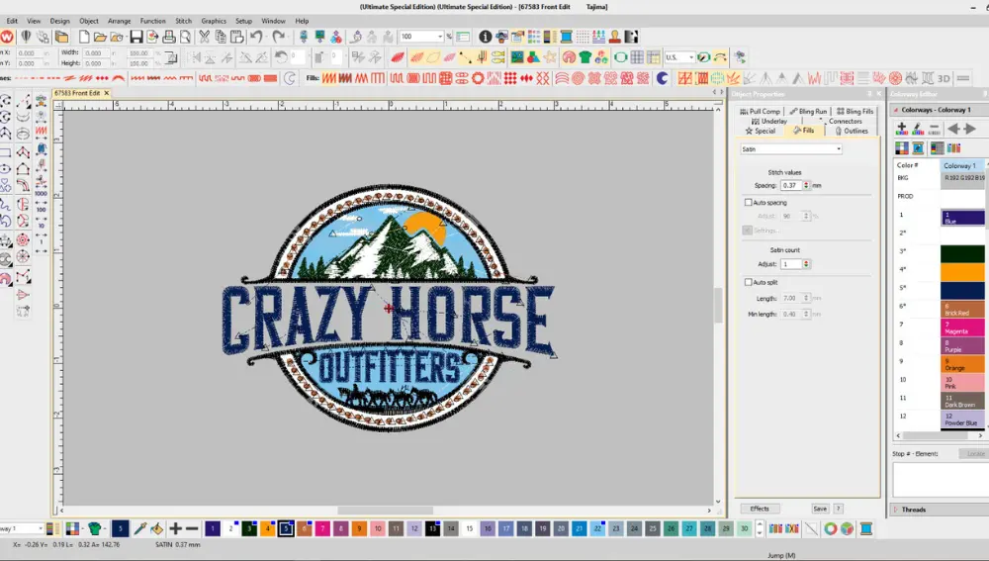The width and height of the screenshot is (989, 561).
Task: Select color 7 Magenta swatch in Colorway list
Action: [x=962, y=327]
